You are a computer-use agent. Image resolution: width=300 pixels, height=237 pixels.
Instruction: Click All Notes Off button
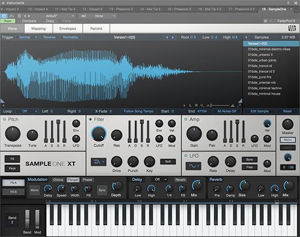(x=227, y=111)
